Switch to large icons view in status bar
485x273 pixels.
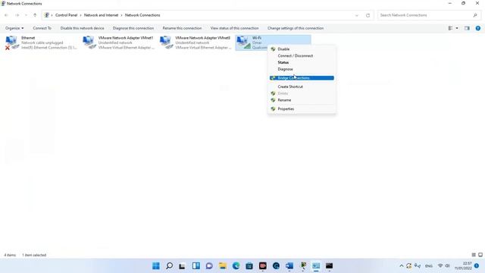tap(480, 255)
